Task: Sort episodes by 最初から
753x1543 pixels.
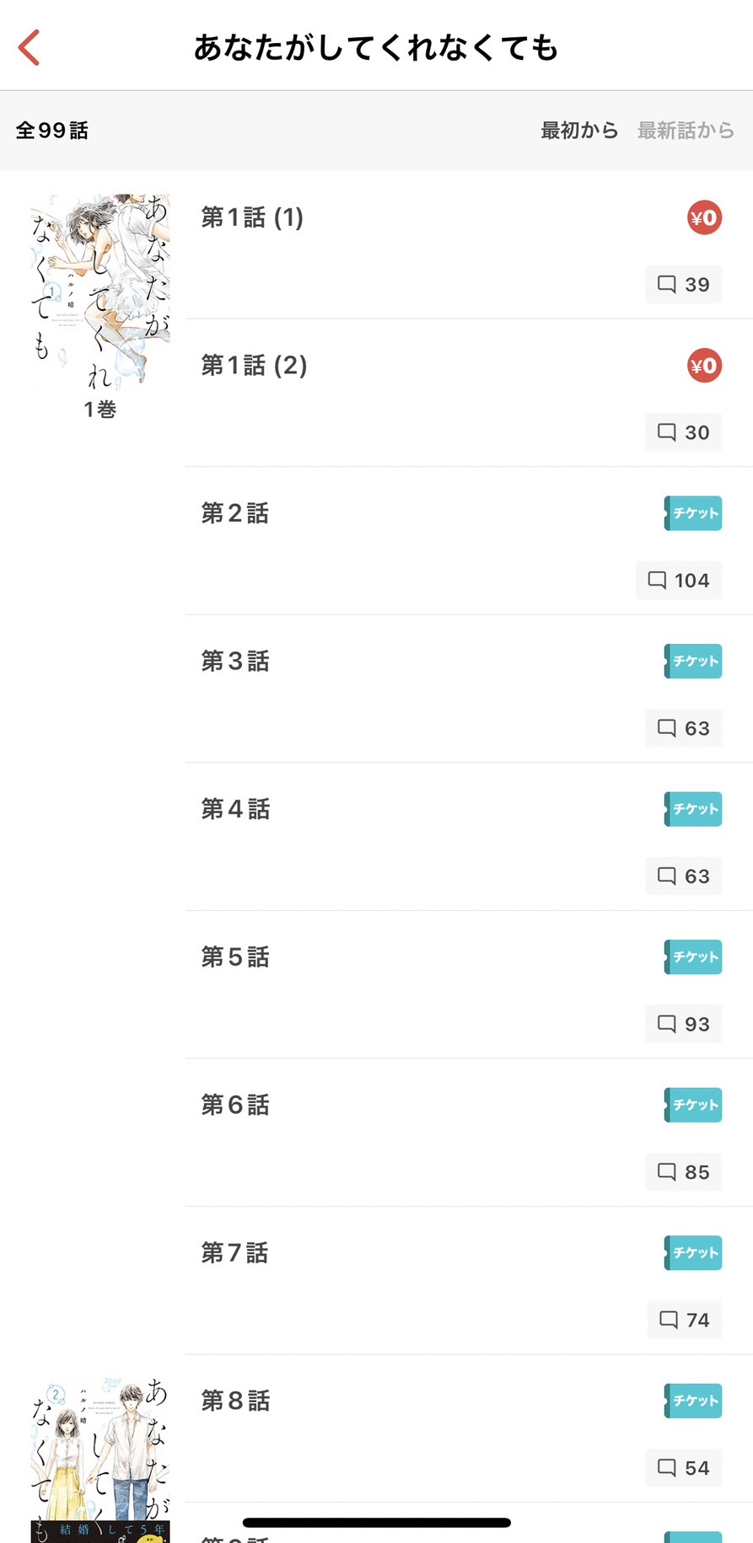Action: point(579,131)
